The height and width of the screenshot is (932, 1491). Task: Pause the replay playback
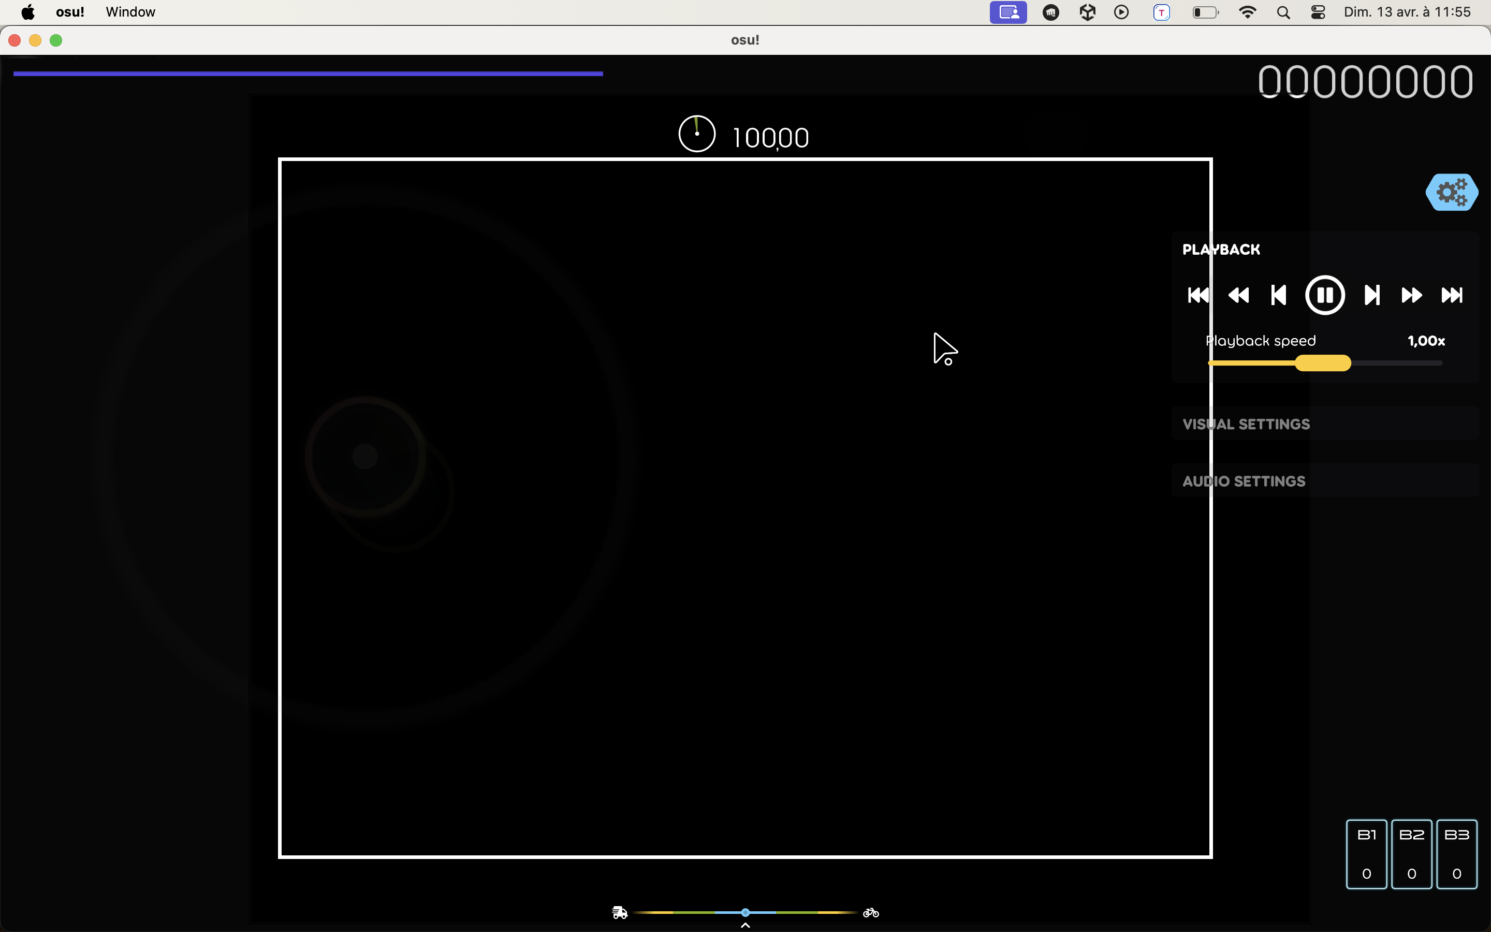[1324, 295]
